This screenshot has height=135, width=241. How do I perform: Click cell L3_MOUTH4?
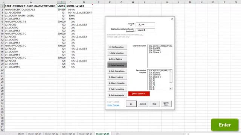pos(31,52)
